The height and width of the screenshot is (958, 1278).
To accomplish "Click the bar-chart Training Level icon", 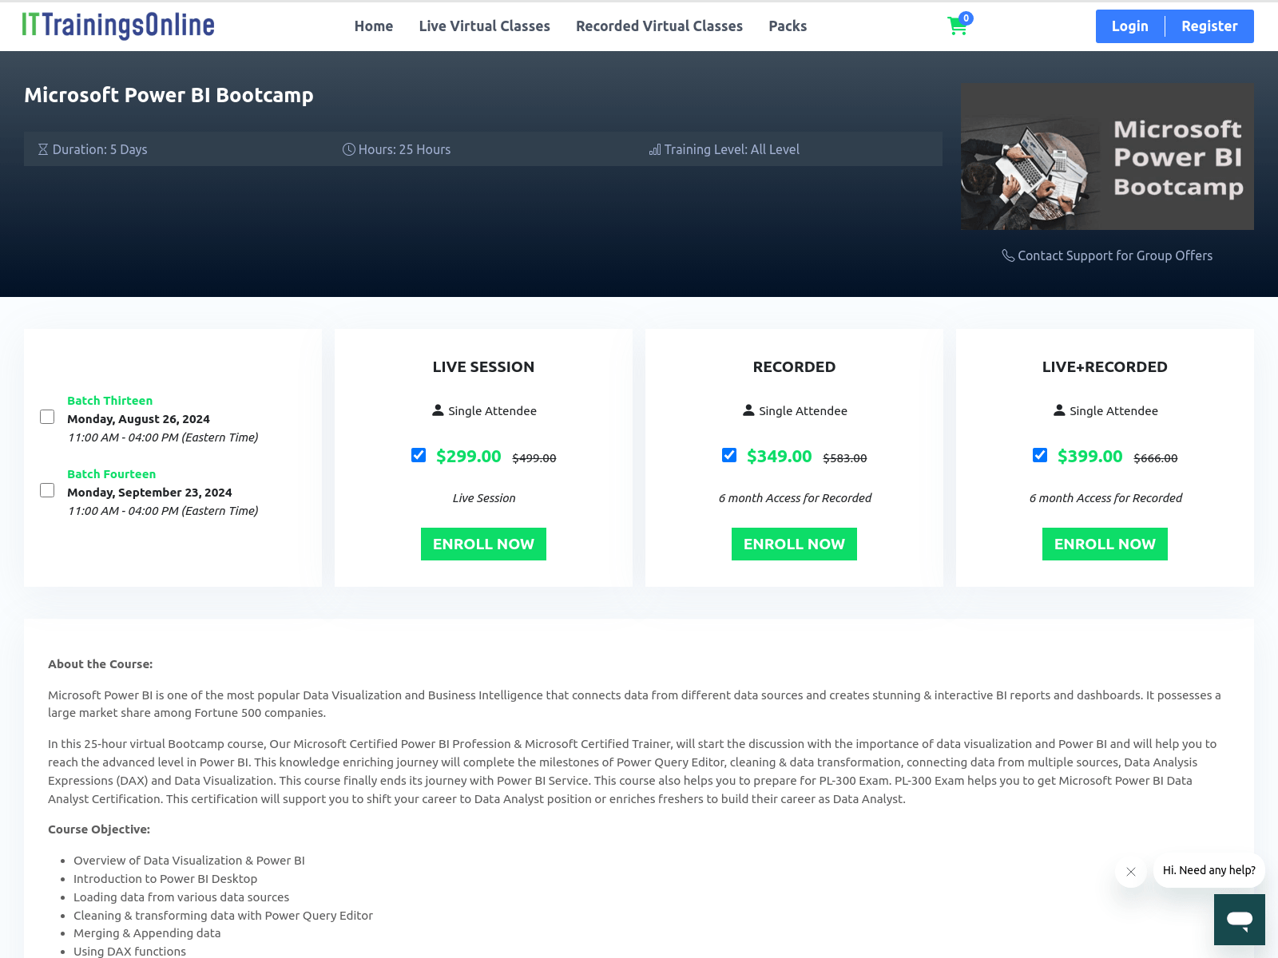I will (655, 149).
